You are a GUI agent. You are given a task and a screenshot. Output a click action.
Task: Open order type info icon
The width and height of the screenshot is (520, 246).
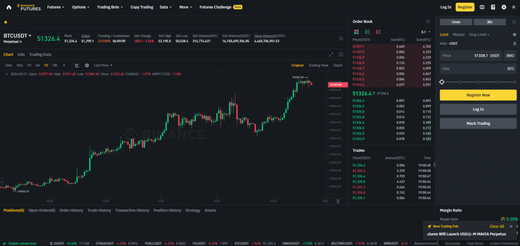click(514, 34)
